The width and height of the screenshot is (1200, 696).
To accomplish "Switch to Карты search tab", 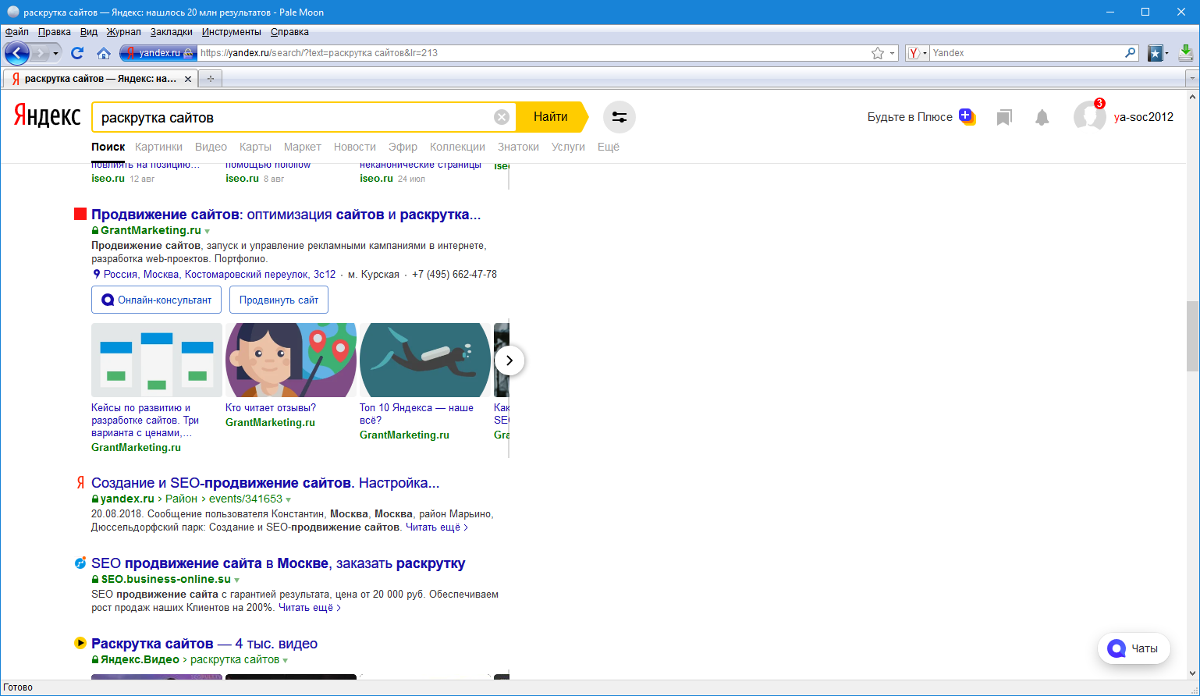I will (x=255, y=147).
